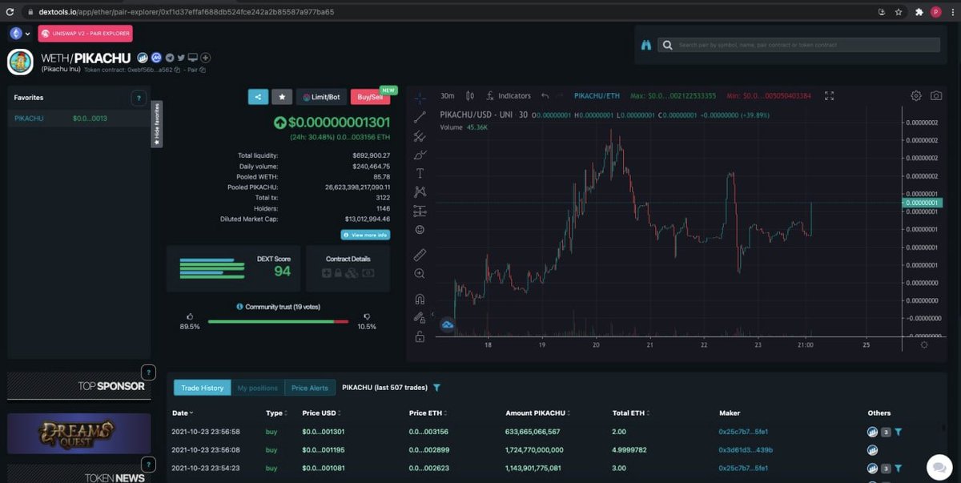Bookmark this page with the star icon
Image resolution: width=961 pixels, height=483 pixels.
899,12
